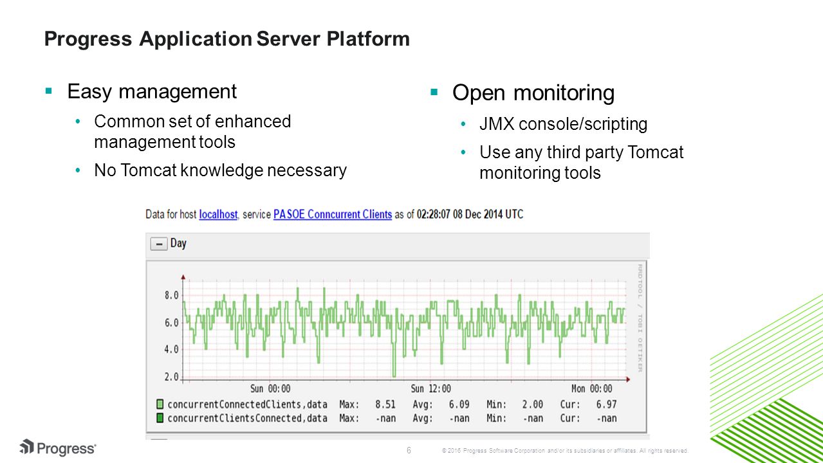Click the 'Sun 00:00' axis label
Image resolution: width=823 pixels, height=463 pixels.
(270, 388)
